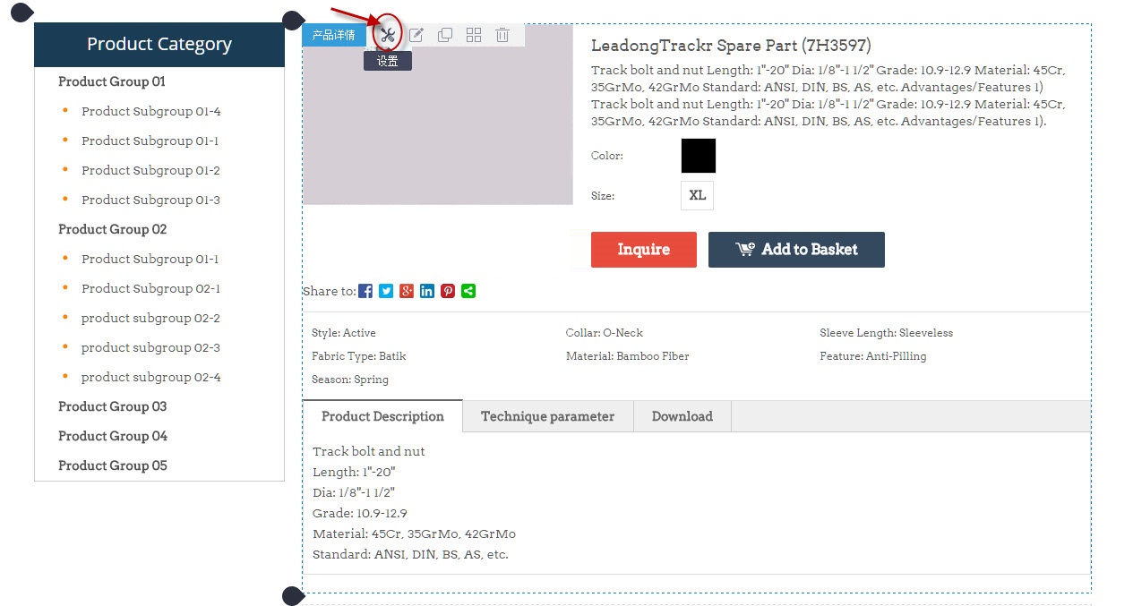
Task: Click the green general share icon
Action: pos(468,291)
